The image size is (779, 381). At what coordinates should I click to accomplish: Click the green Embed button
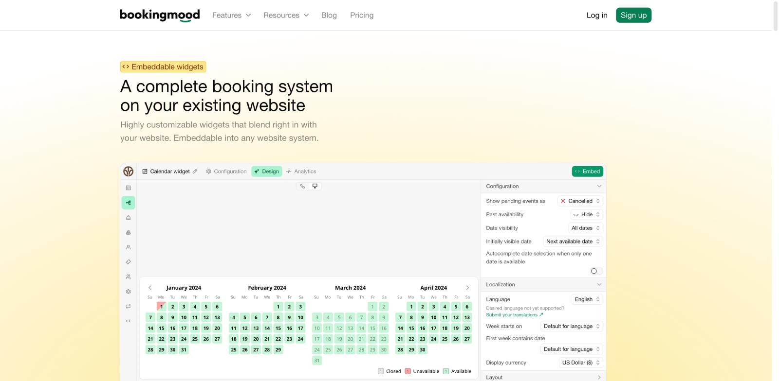588,172
